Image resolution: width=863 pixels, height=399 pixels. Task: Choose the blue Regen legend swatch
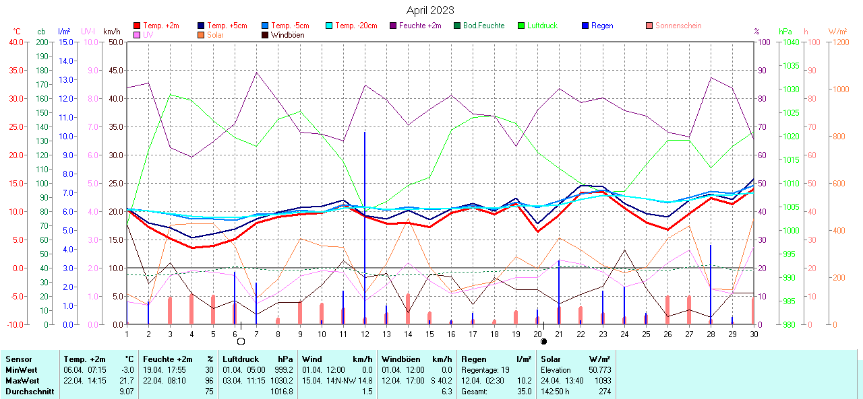(x=585, y=26)
